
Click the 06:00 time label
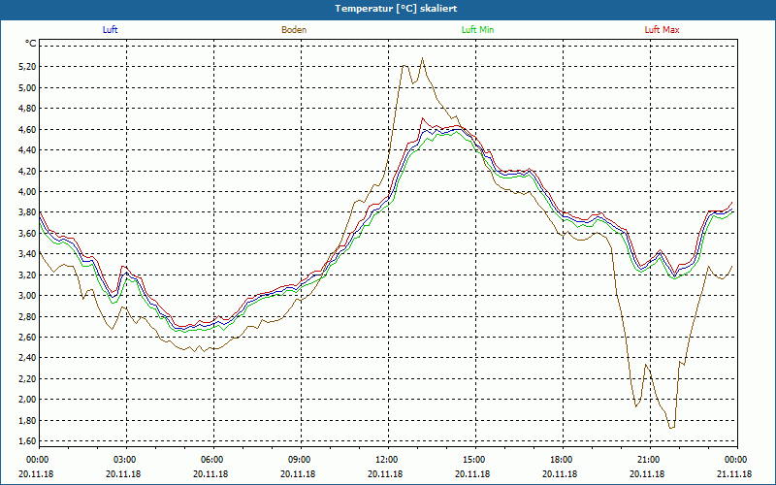coord(213,459)
